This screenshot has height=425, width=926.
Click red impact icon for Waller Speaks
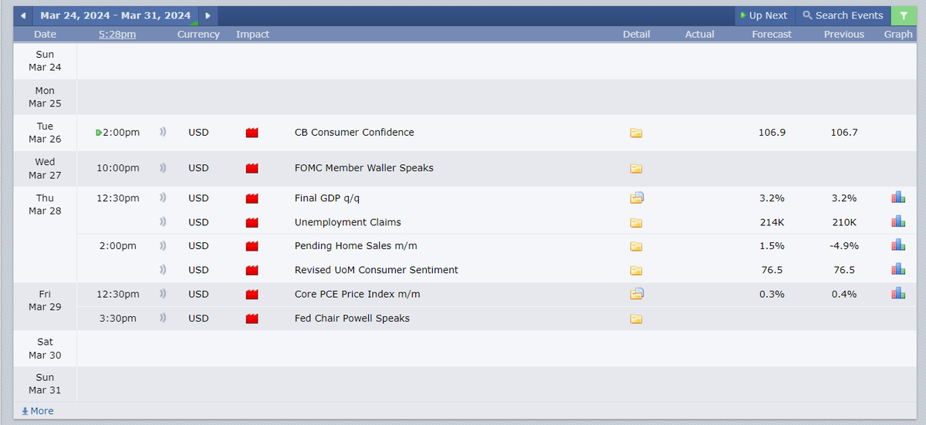click(252, 168)
